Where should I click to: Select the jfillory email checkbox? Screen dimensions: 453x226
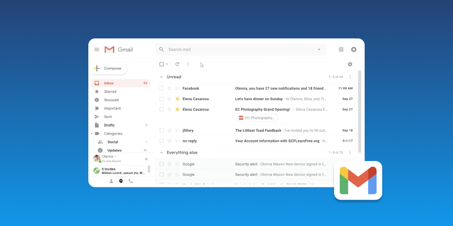tap(161, 131)
